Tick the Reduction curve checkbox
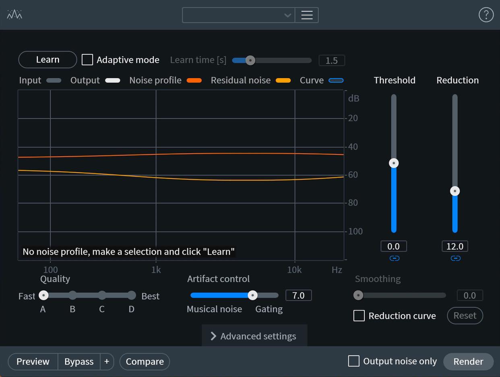The height and width of the screenshot is (377, 500). 359,315
